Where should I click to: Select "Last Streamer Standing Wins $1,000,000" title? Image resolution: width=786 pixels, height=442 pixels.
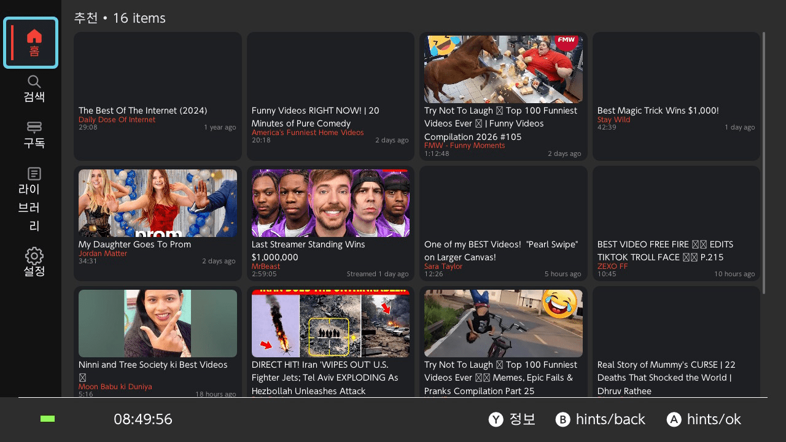click(308, 251)
